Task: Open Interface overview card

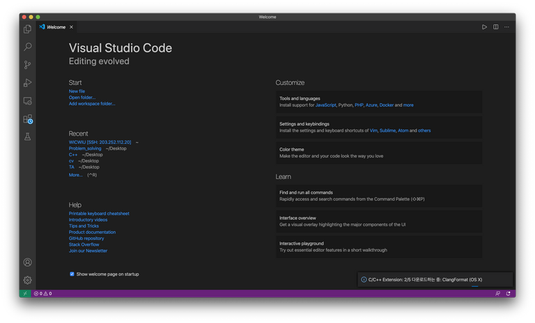Action: click(x=379, y=221)
